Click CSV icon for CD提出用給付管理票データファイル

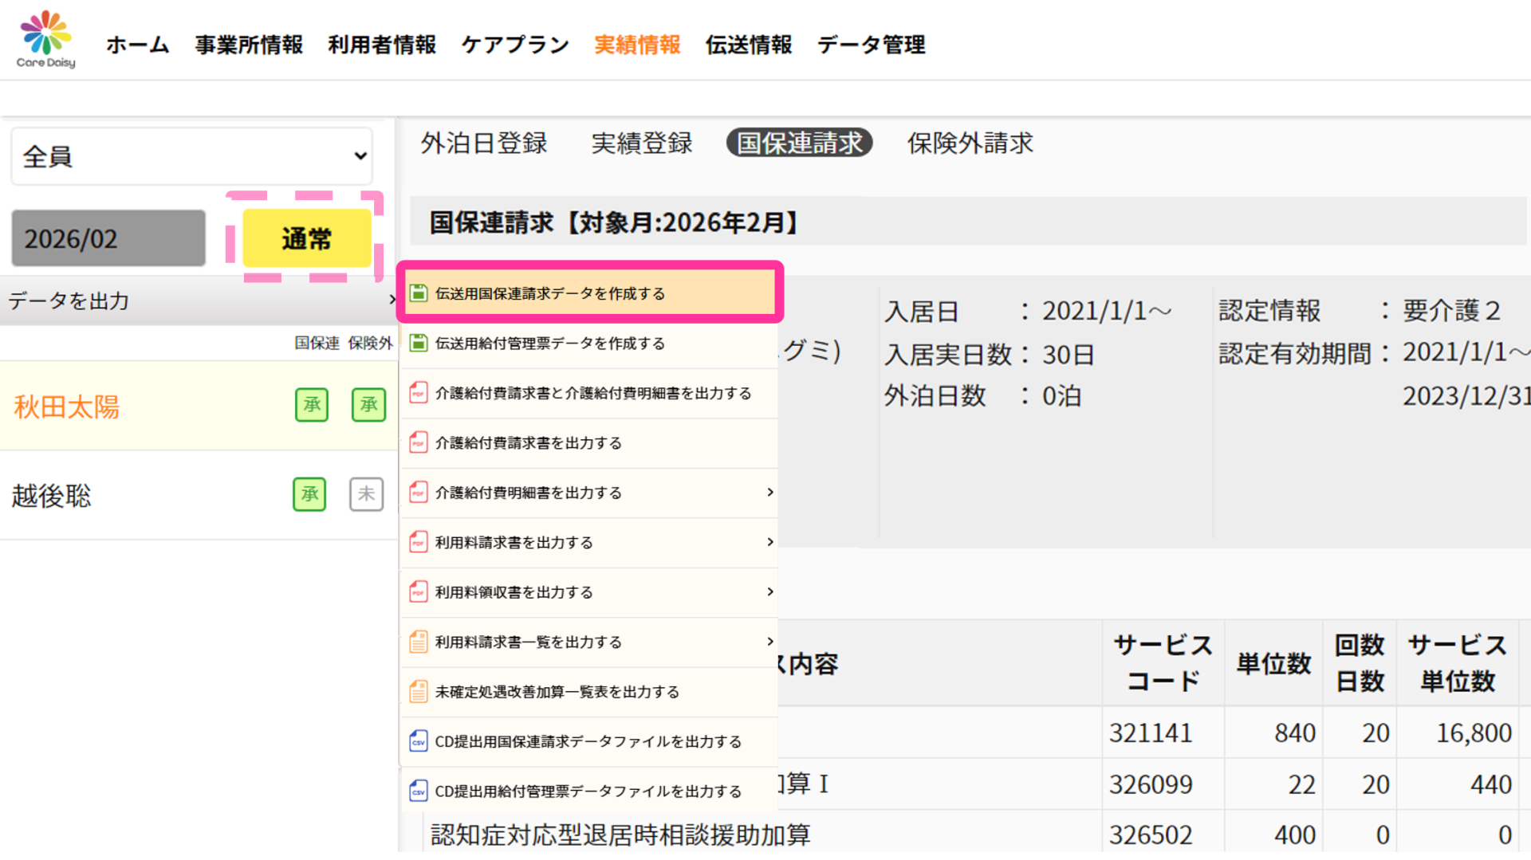pyautogui.click(x=419, y=791)
